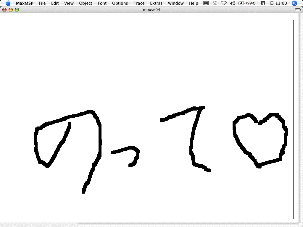
Task: Open the Apple menu
Action: 8,3
